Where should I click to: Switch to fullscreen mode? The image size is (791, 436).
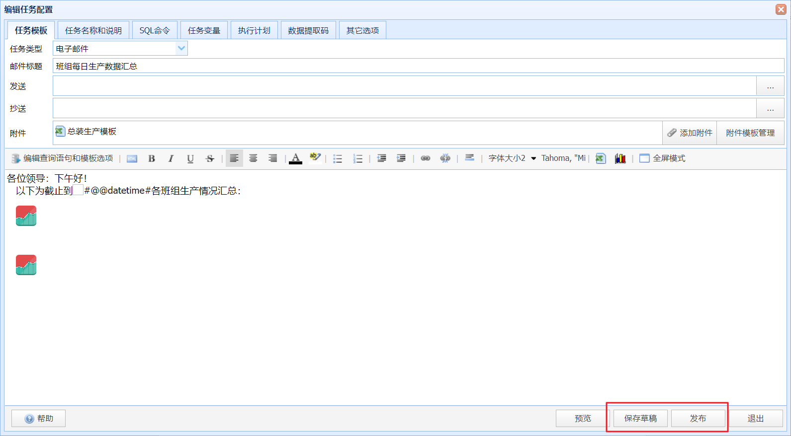(662, 158)
